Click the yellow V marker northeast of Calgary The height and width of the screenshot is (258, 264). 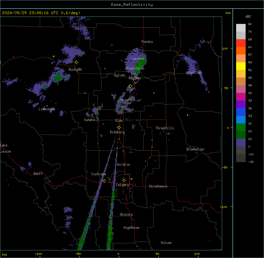[x=131, y=179]
